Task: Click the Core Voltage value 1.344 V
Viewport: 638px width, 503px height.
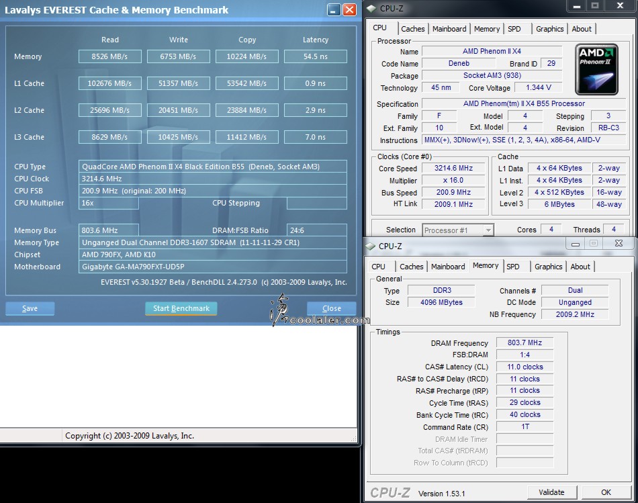Action: point(539,87)
